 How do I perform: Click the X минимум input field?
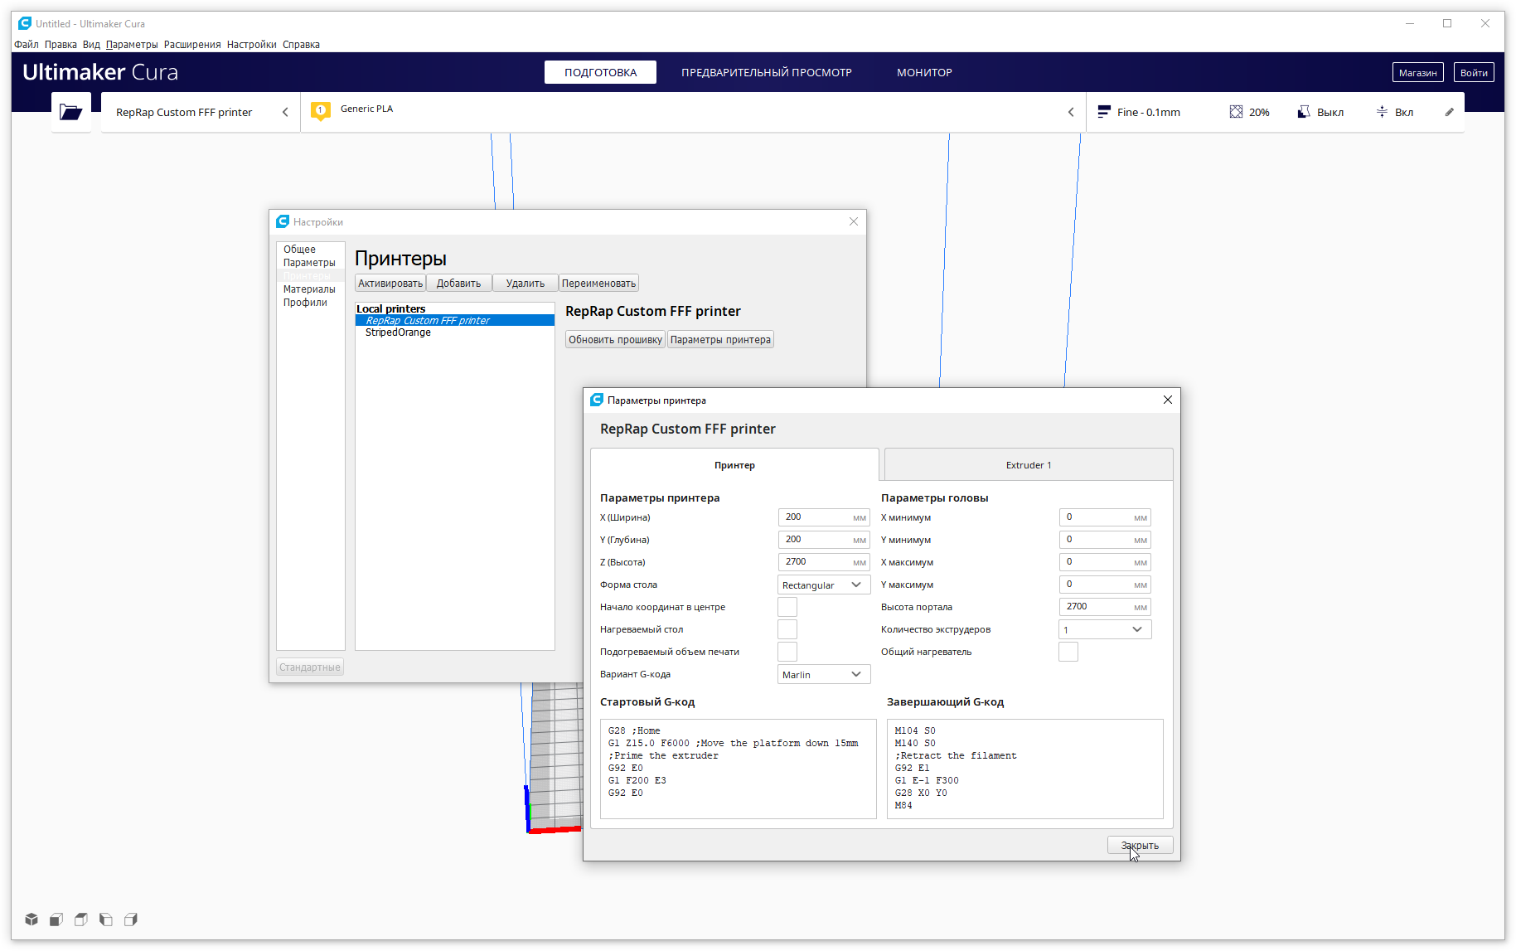(1105, 517)
